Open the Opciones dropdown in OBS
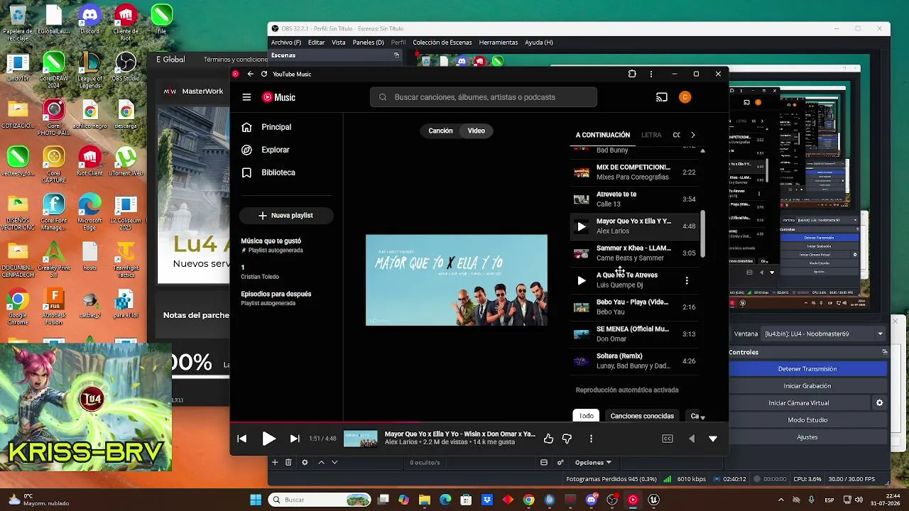This screenshot has height=511, width=909. pyautogui.click(x=593, y=463)
